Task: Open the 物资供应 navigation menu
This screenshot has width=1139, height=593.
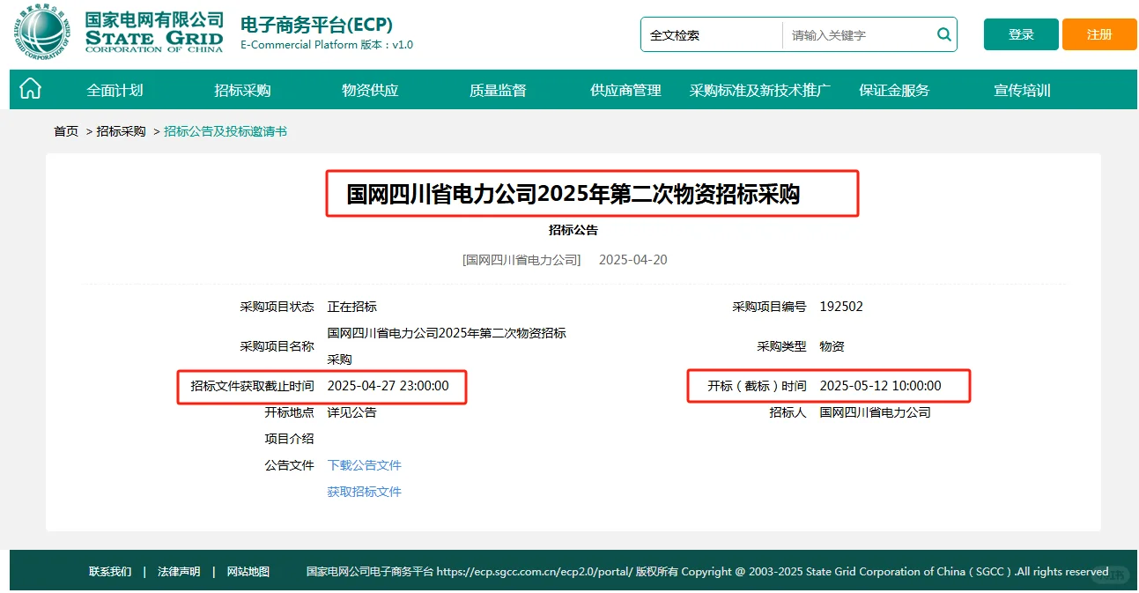Action: [x=369, y=89]
